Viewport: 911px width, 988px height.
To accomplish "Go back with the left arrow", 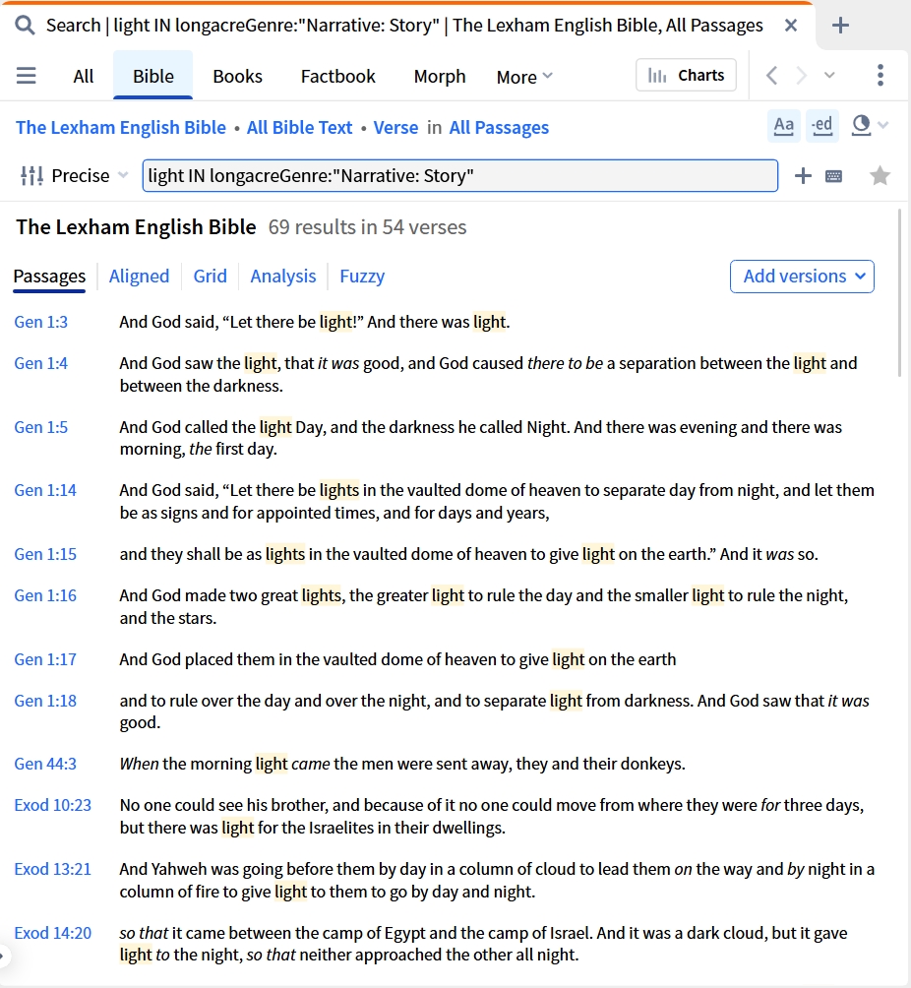I will pyautogui.click(x=771, y=76).
